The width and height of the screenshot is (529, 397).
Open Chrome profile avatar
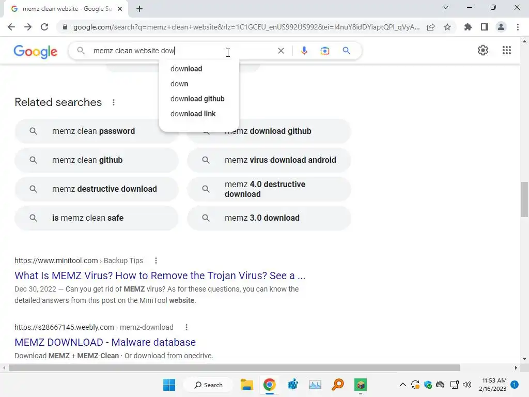[x=501, y=27]
